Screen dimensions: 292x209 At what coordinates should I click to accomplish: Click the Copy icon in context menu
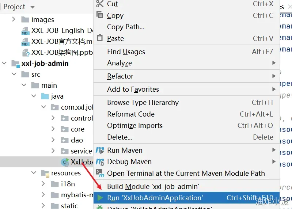click(x=100, y=15)
